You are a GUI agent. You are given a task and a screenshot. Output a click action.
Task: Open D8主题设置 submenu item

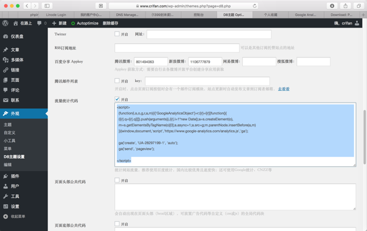point(14,156)
